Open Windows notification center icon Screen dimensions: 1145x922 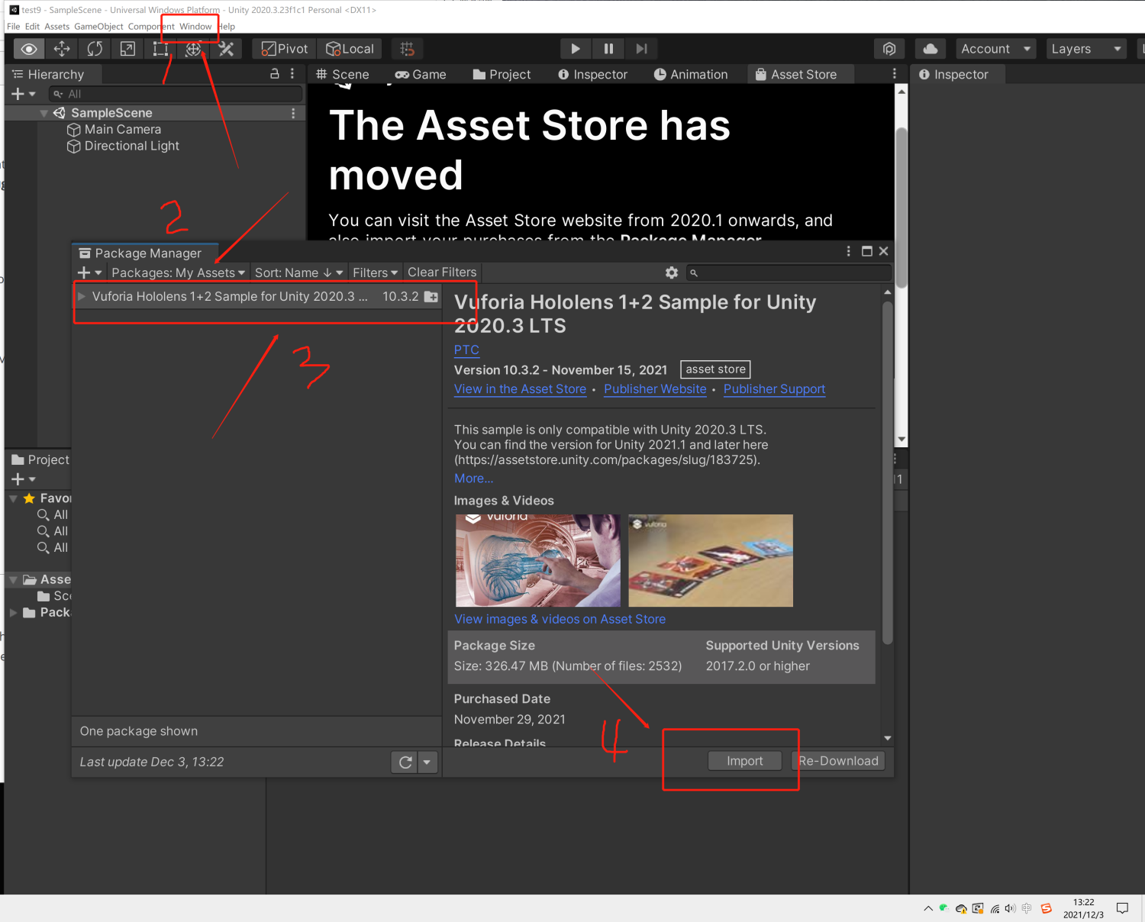(1122, 908)
